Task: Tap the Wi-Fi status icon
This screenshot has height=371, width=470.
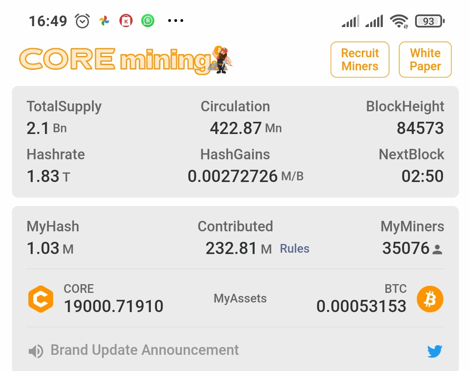Action: (399, 21)
